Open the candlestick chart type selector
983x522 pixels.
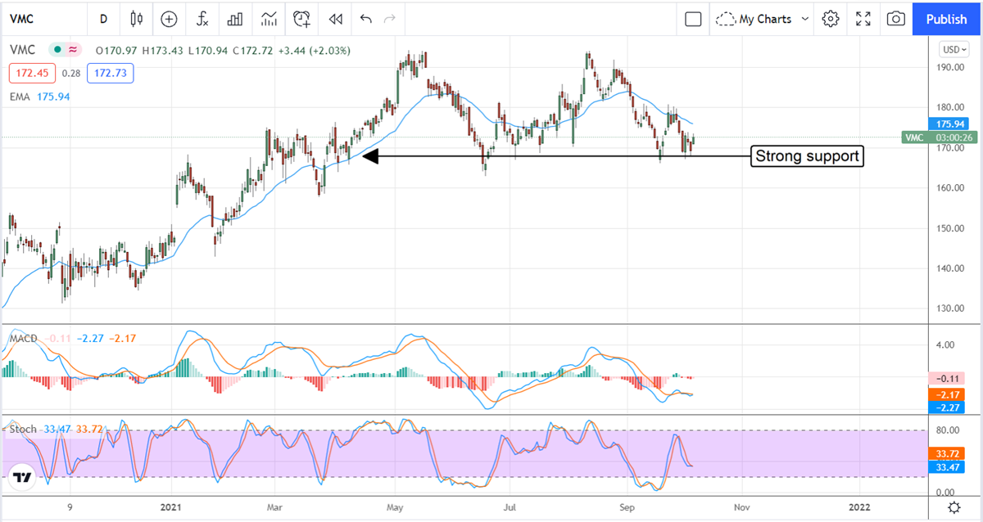136,18
